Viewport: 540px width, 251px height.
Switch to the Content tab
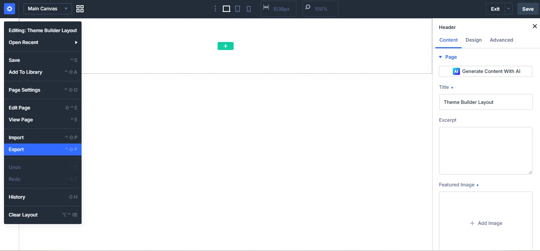(448, 40)
